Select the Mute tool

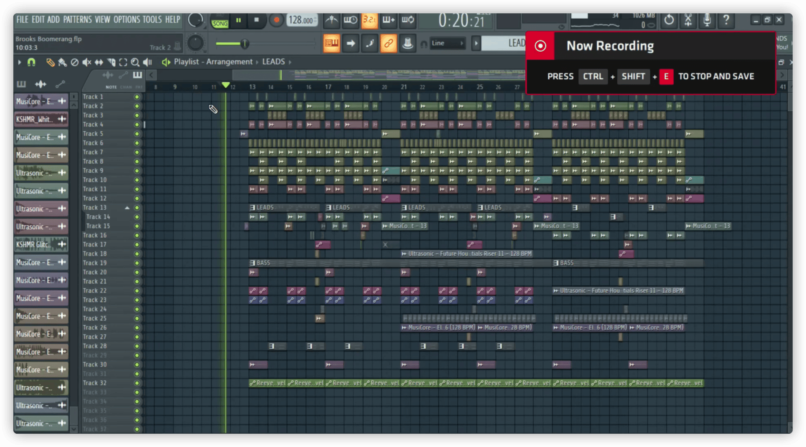87,62
